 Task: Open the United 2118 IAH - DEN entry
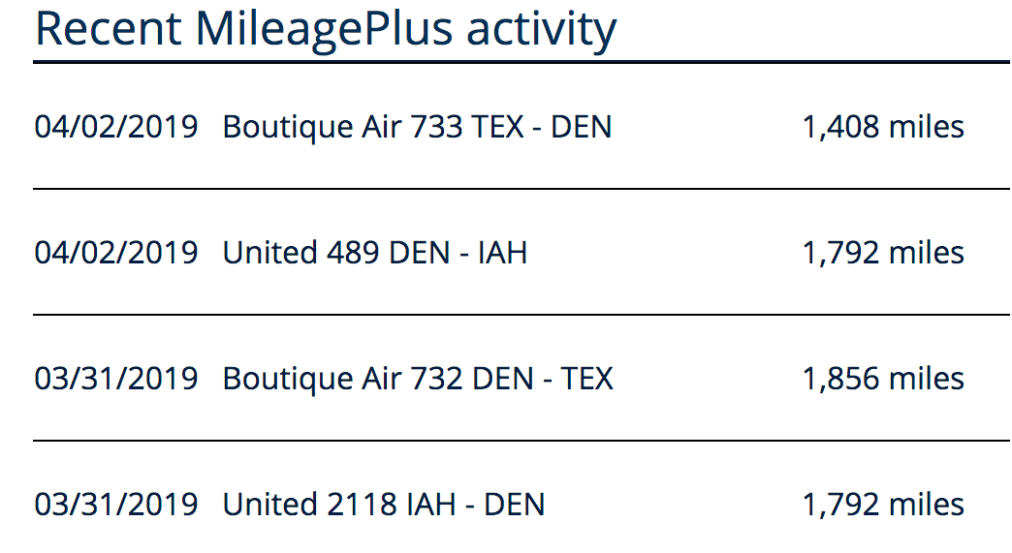[384, 504]
